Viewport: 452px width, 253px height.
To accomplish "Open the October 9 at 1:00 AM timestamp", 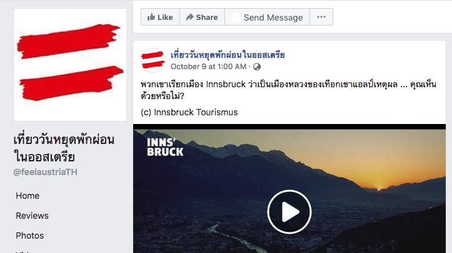I will click(x=208, y=67).
